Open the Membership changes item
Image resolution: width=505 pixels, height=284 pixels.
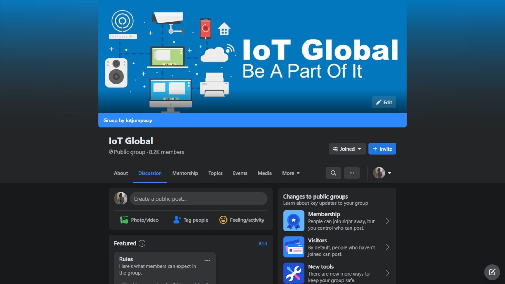coord(337,221)
